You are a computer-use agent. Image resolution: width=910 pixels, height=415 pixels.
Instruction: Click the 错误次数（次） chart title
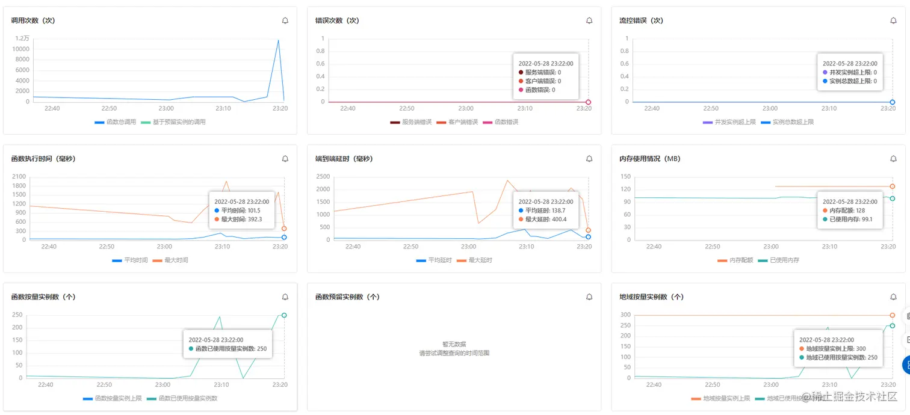point(337,20)
